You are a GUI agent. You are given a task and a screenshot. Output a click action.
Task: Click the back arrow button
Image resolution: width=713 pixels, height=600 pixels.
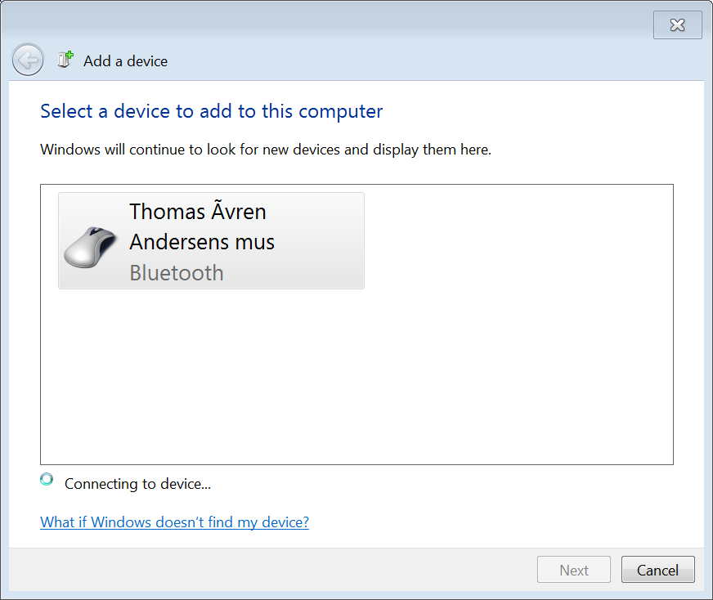pyautogui.click(x=28, y=60)
